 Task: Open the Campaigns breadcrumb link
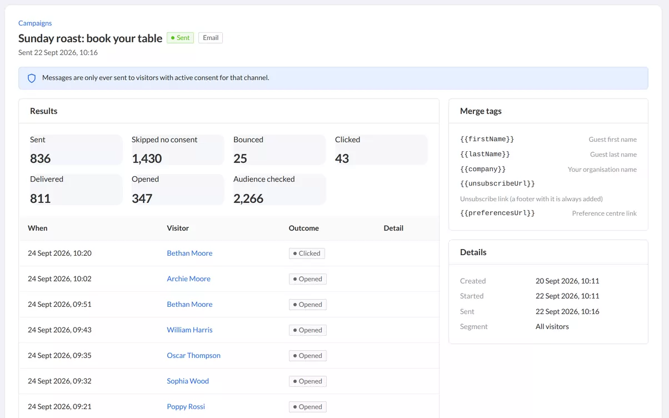coord(35,23)
